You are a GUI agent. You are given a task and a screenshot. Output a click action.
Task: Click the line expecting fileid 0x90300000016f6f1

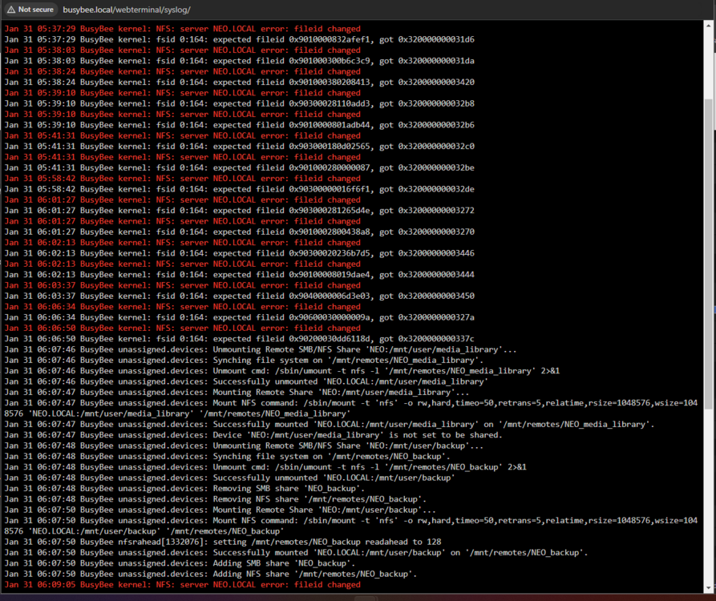point(239,189)
